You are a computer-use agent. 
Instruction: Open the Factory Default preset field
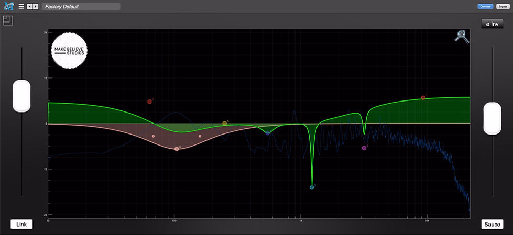click(x=81, y=6)
